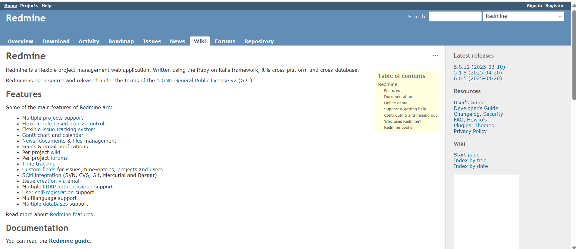Open Plugins link
Viewport: 576px width, 249px height.
pyautogui.click(x=462, y=125)
